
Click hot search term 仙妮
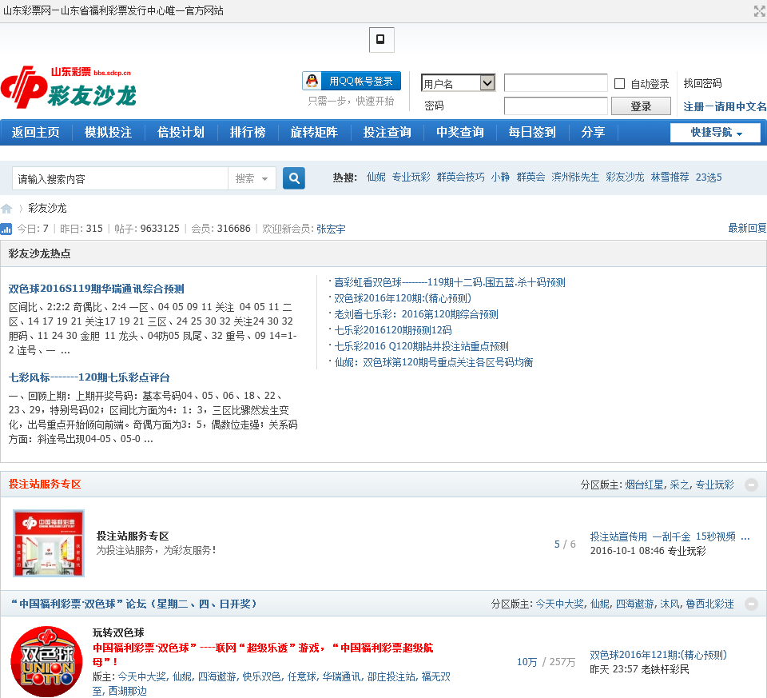point(376,177)
